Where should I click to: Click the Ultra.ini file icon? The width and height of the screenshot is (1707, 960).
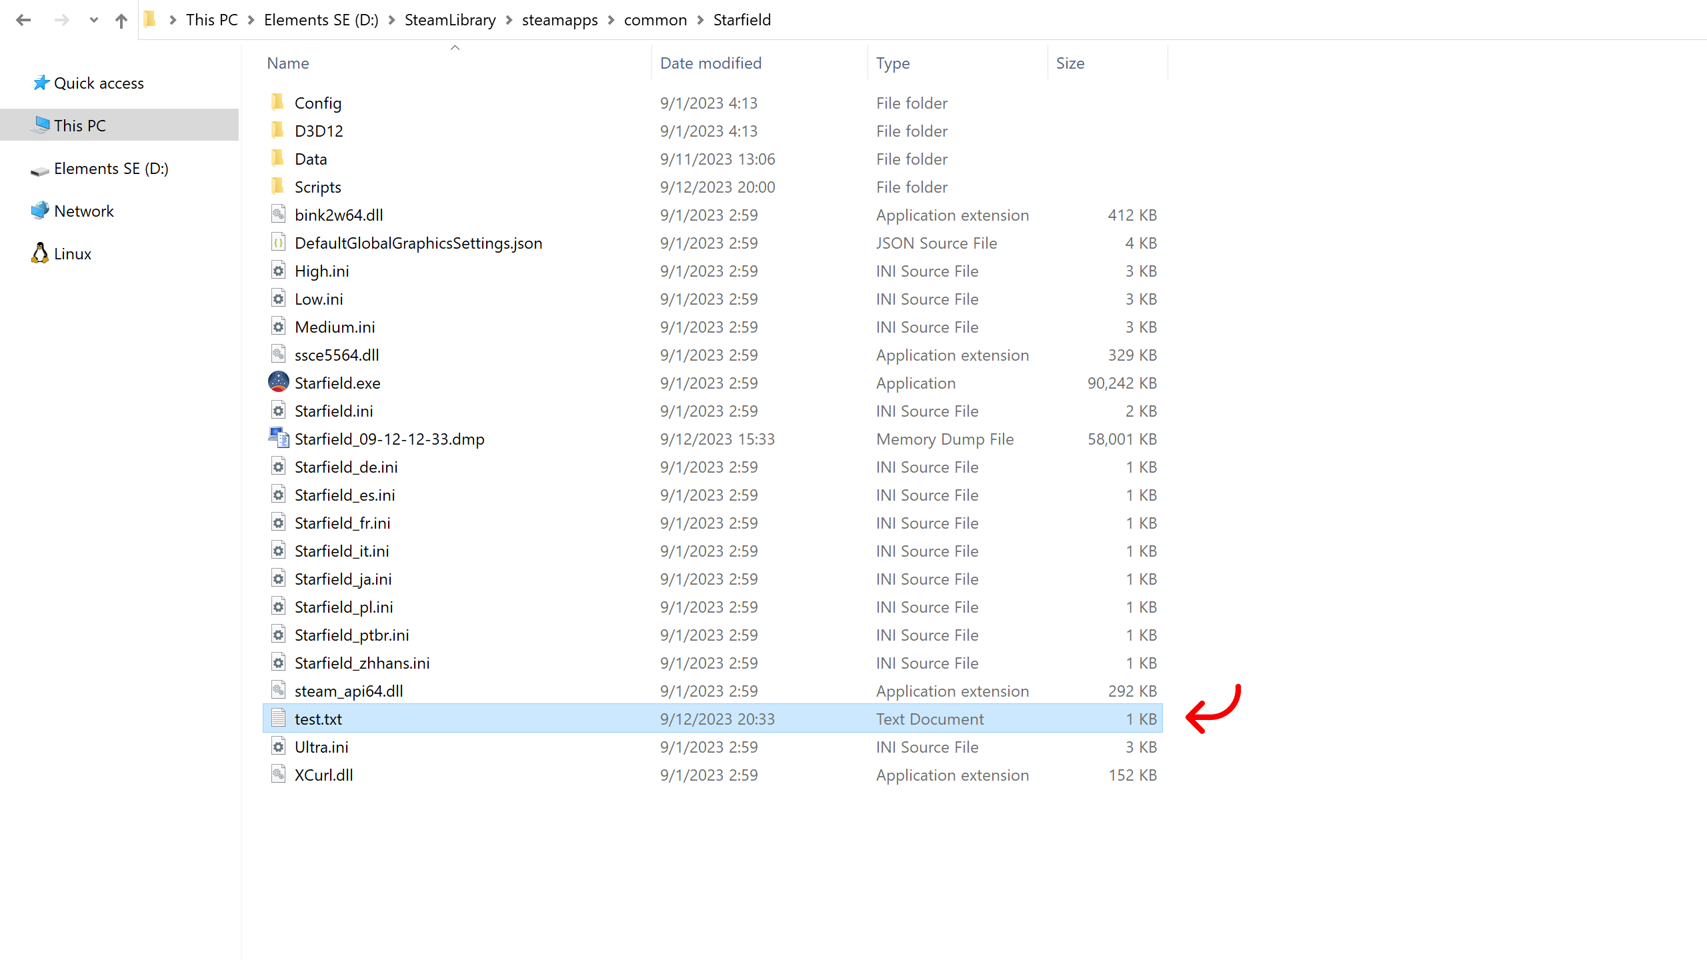pyautogui.click(x=278, y=747)
